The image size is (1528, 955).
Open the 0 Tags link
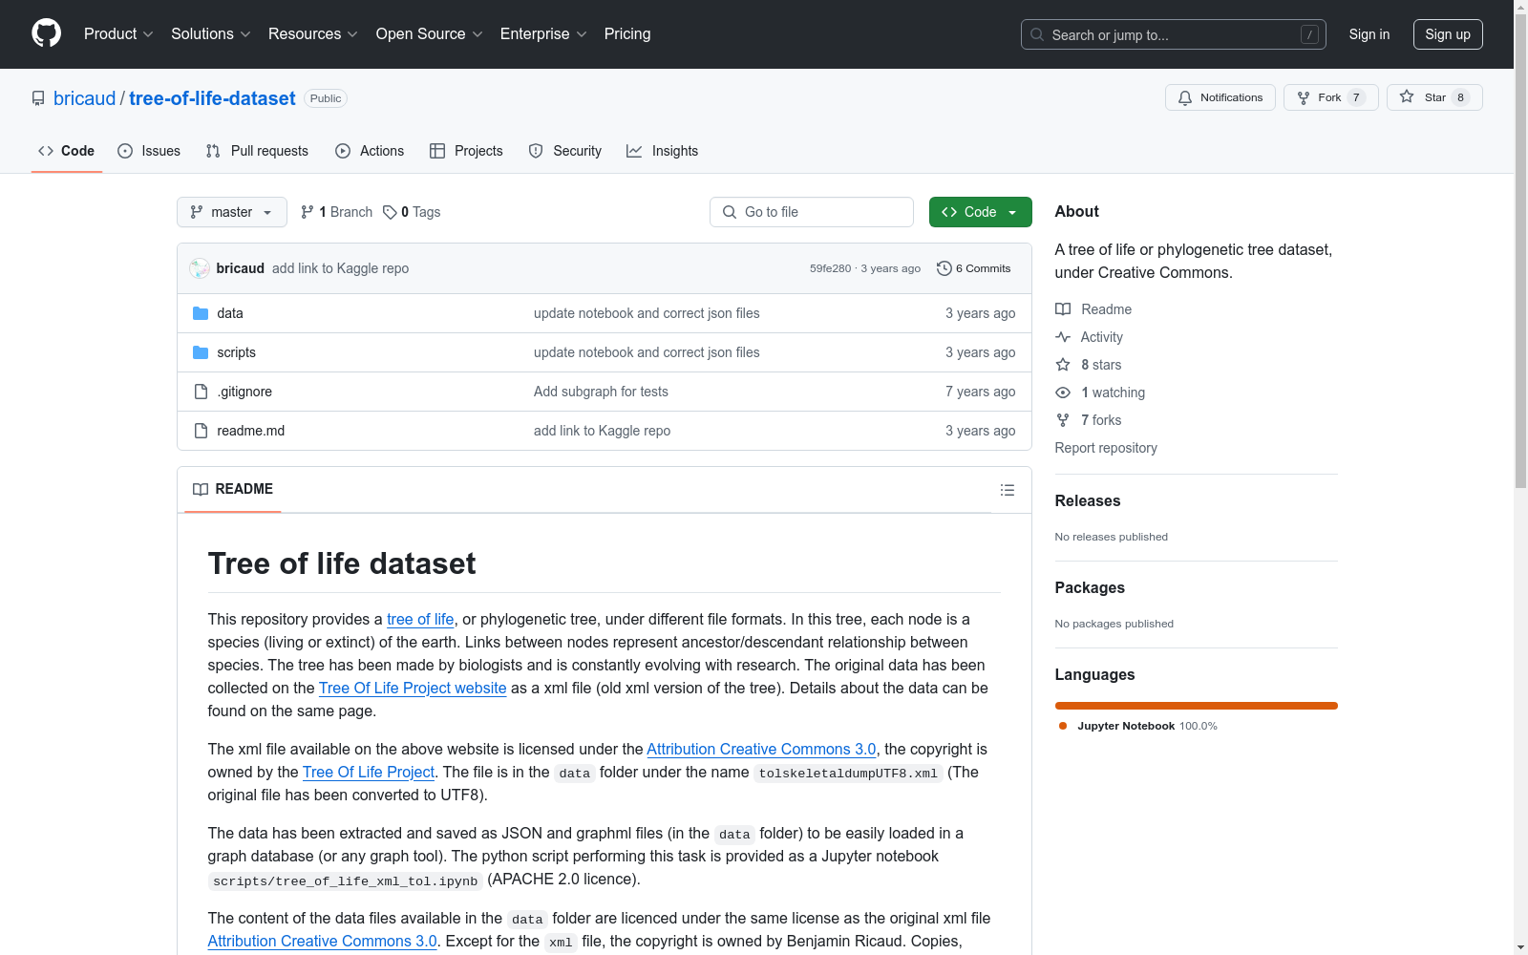click(x=412, y=212)
